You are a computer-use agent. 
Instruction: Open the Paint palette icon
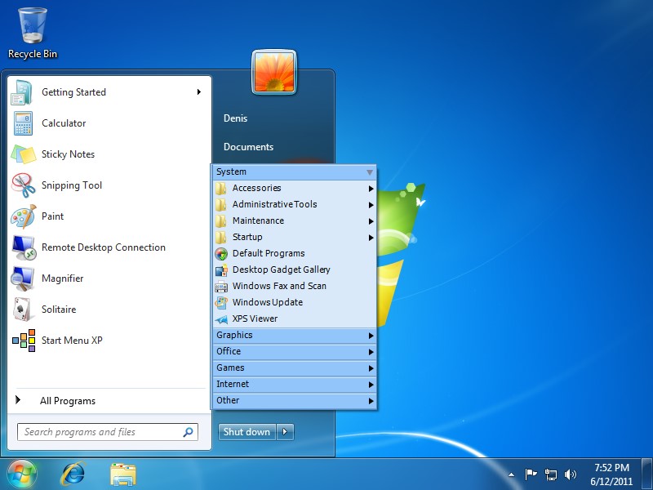24,216
